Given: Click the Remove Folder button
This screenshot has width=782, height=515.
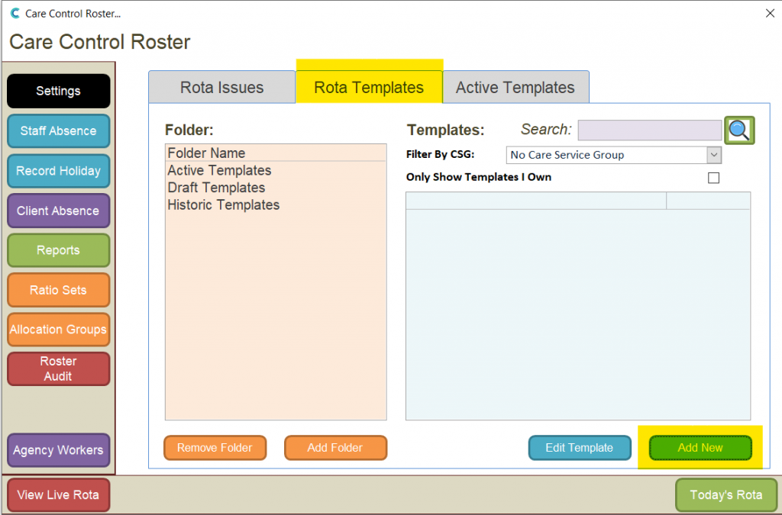Looking at the screenshot, I should [x=215, y=448].
